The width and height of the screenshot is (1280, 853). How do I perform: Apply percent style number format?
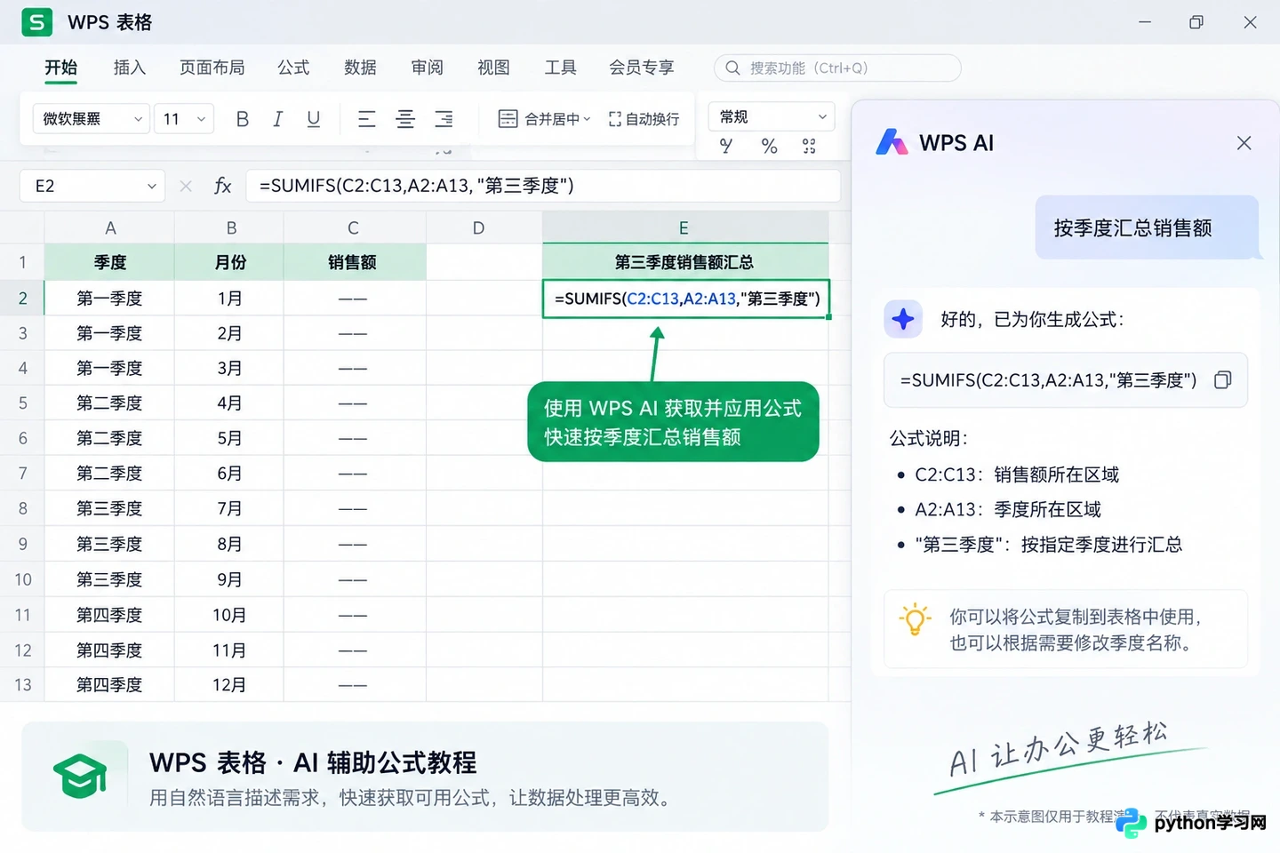[x=770, y=146]
